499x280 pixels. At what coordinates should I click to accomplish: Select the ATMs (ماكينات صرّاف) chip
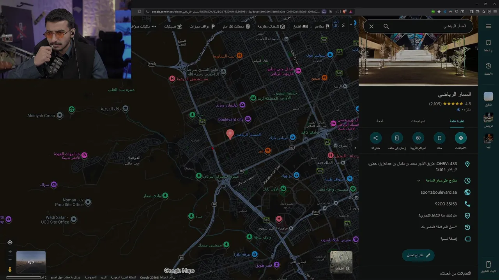[x=145, y=26]
